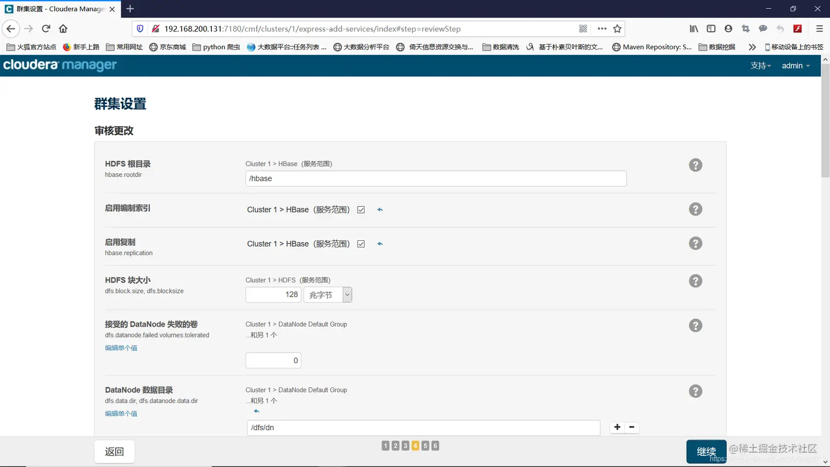Click the /dfs/dn data directory field
The width and height of the screenshot is (830, 467).
coord(424,427)
